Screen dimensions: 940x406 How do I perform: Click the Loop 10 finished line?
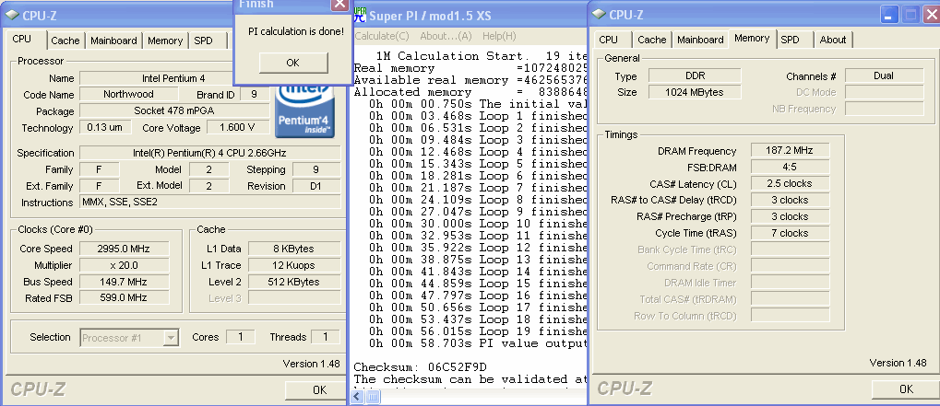(x=477, y=224)
